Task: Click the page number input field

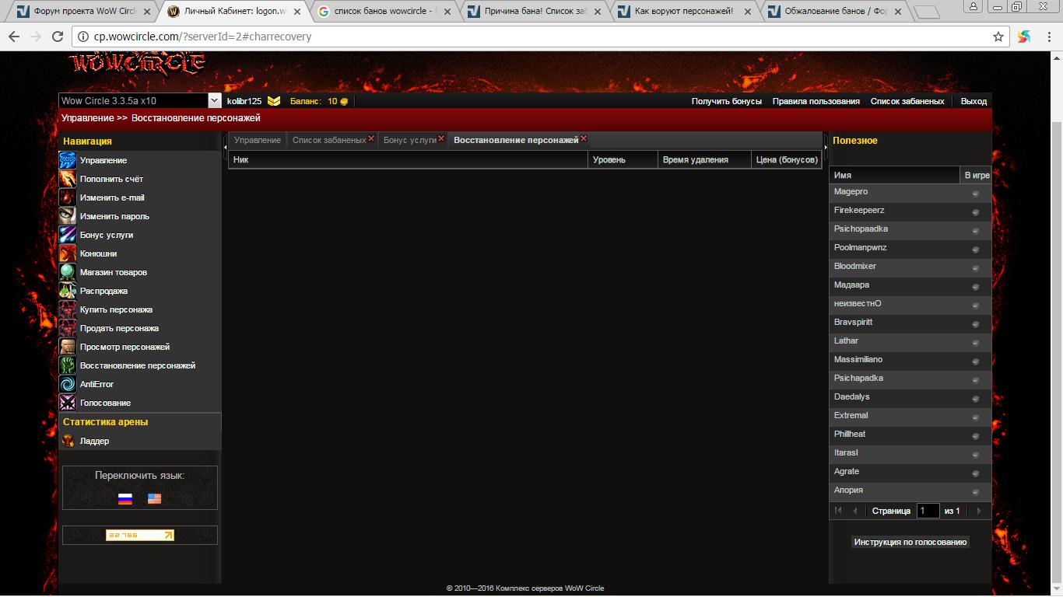Action: pyautogui.click(x=928, y=511)
